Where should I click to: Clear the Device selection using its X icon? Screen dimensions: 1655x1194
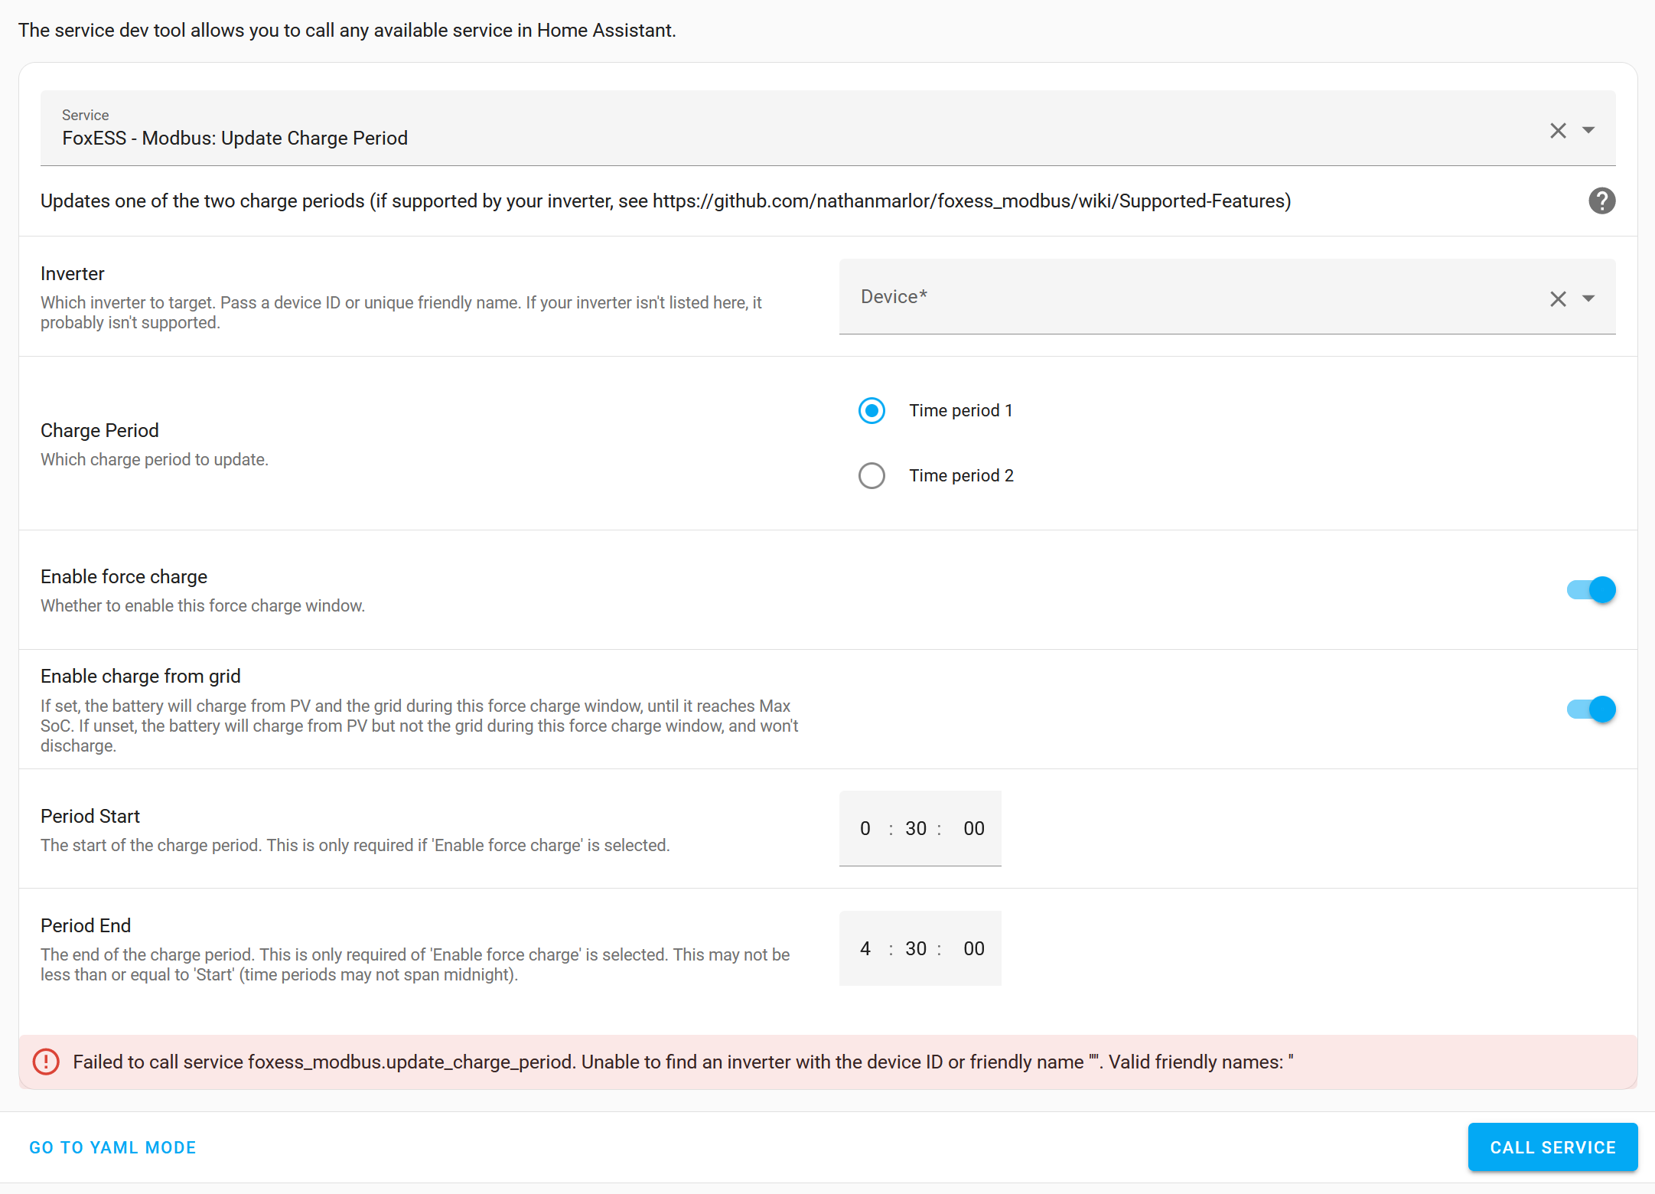pos(1559,298)
